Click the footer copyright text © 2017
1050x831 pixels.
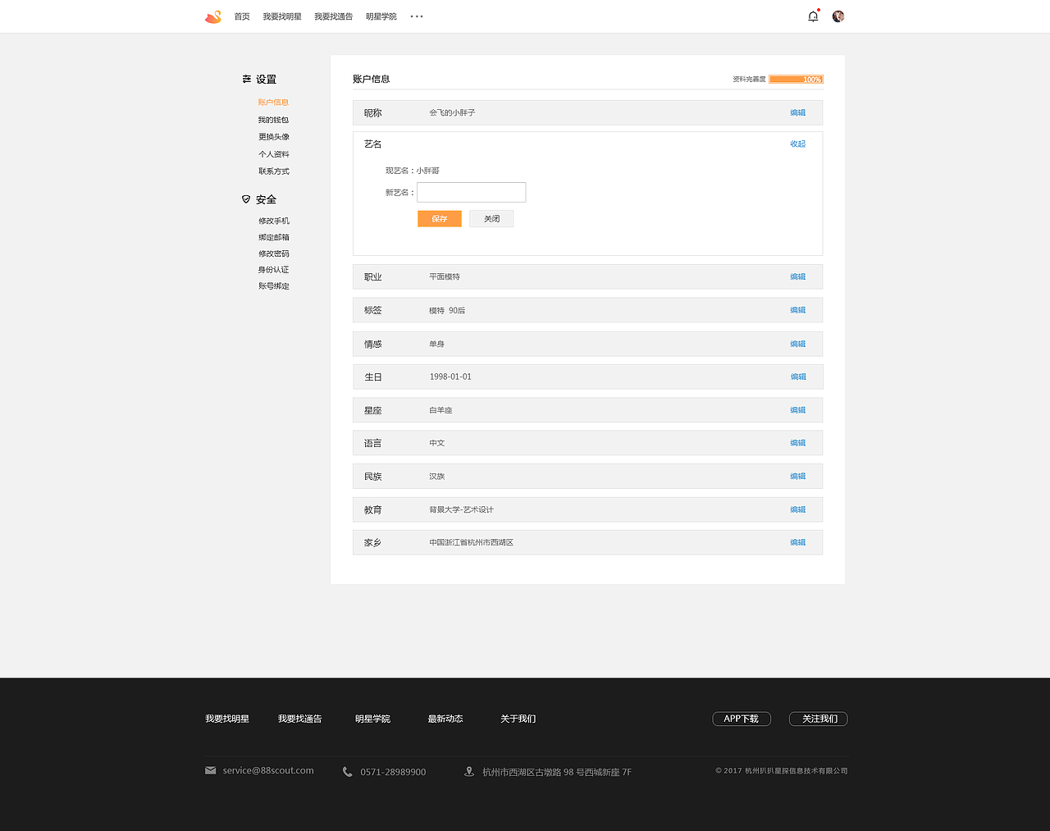point(782,771)
